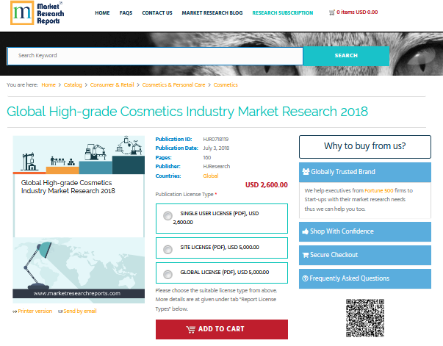Screen dimensions: 443x346
Task: Click the HJResearch publisher value
Action: pos(217,166)
